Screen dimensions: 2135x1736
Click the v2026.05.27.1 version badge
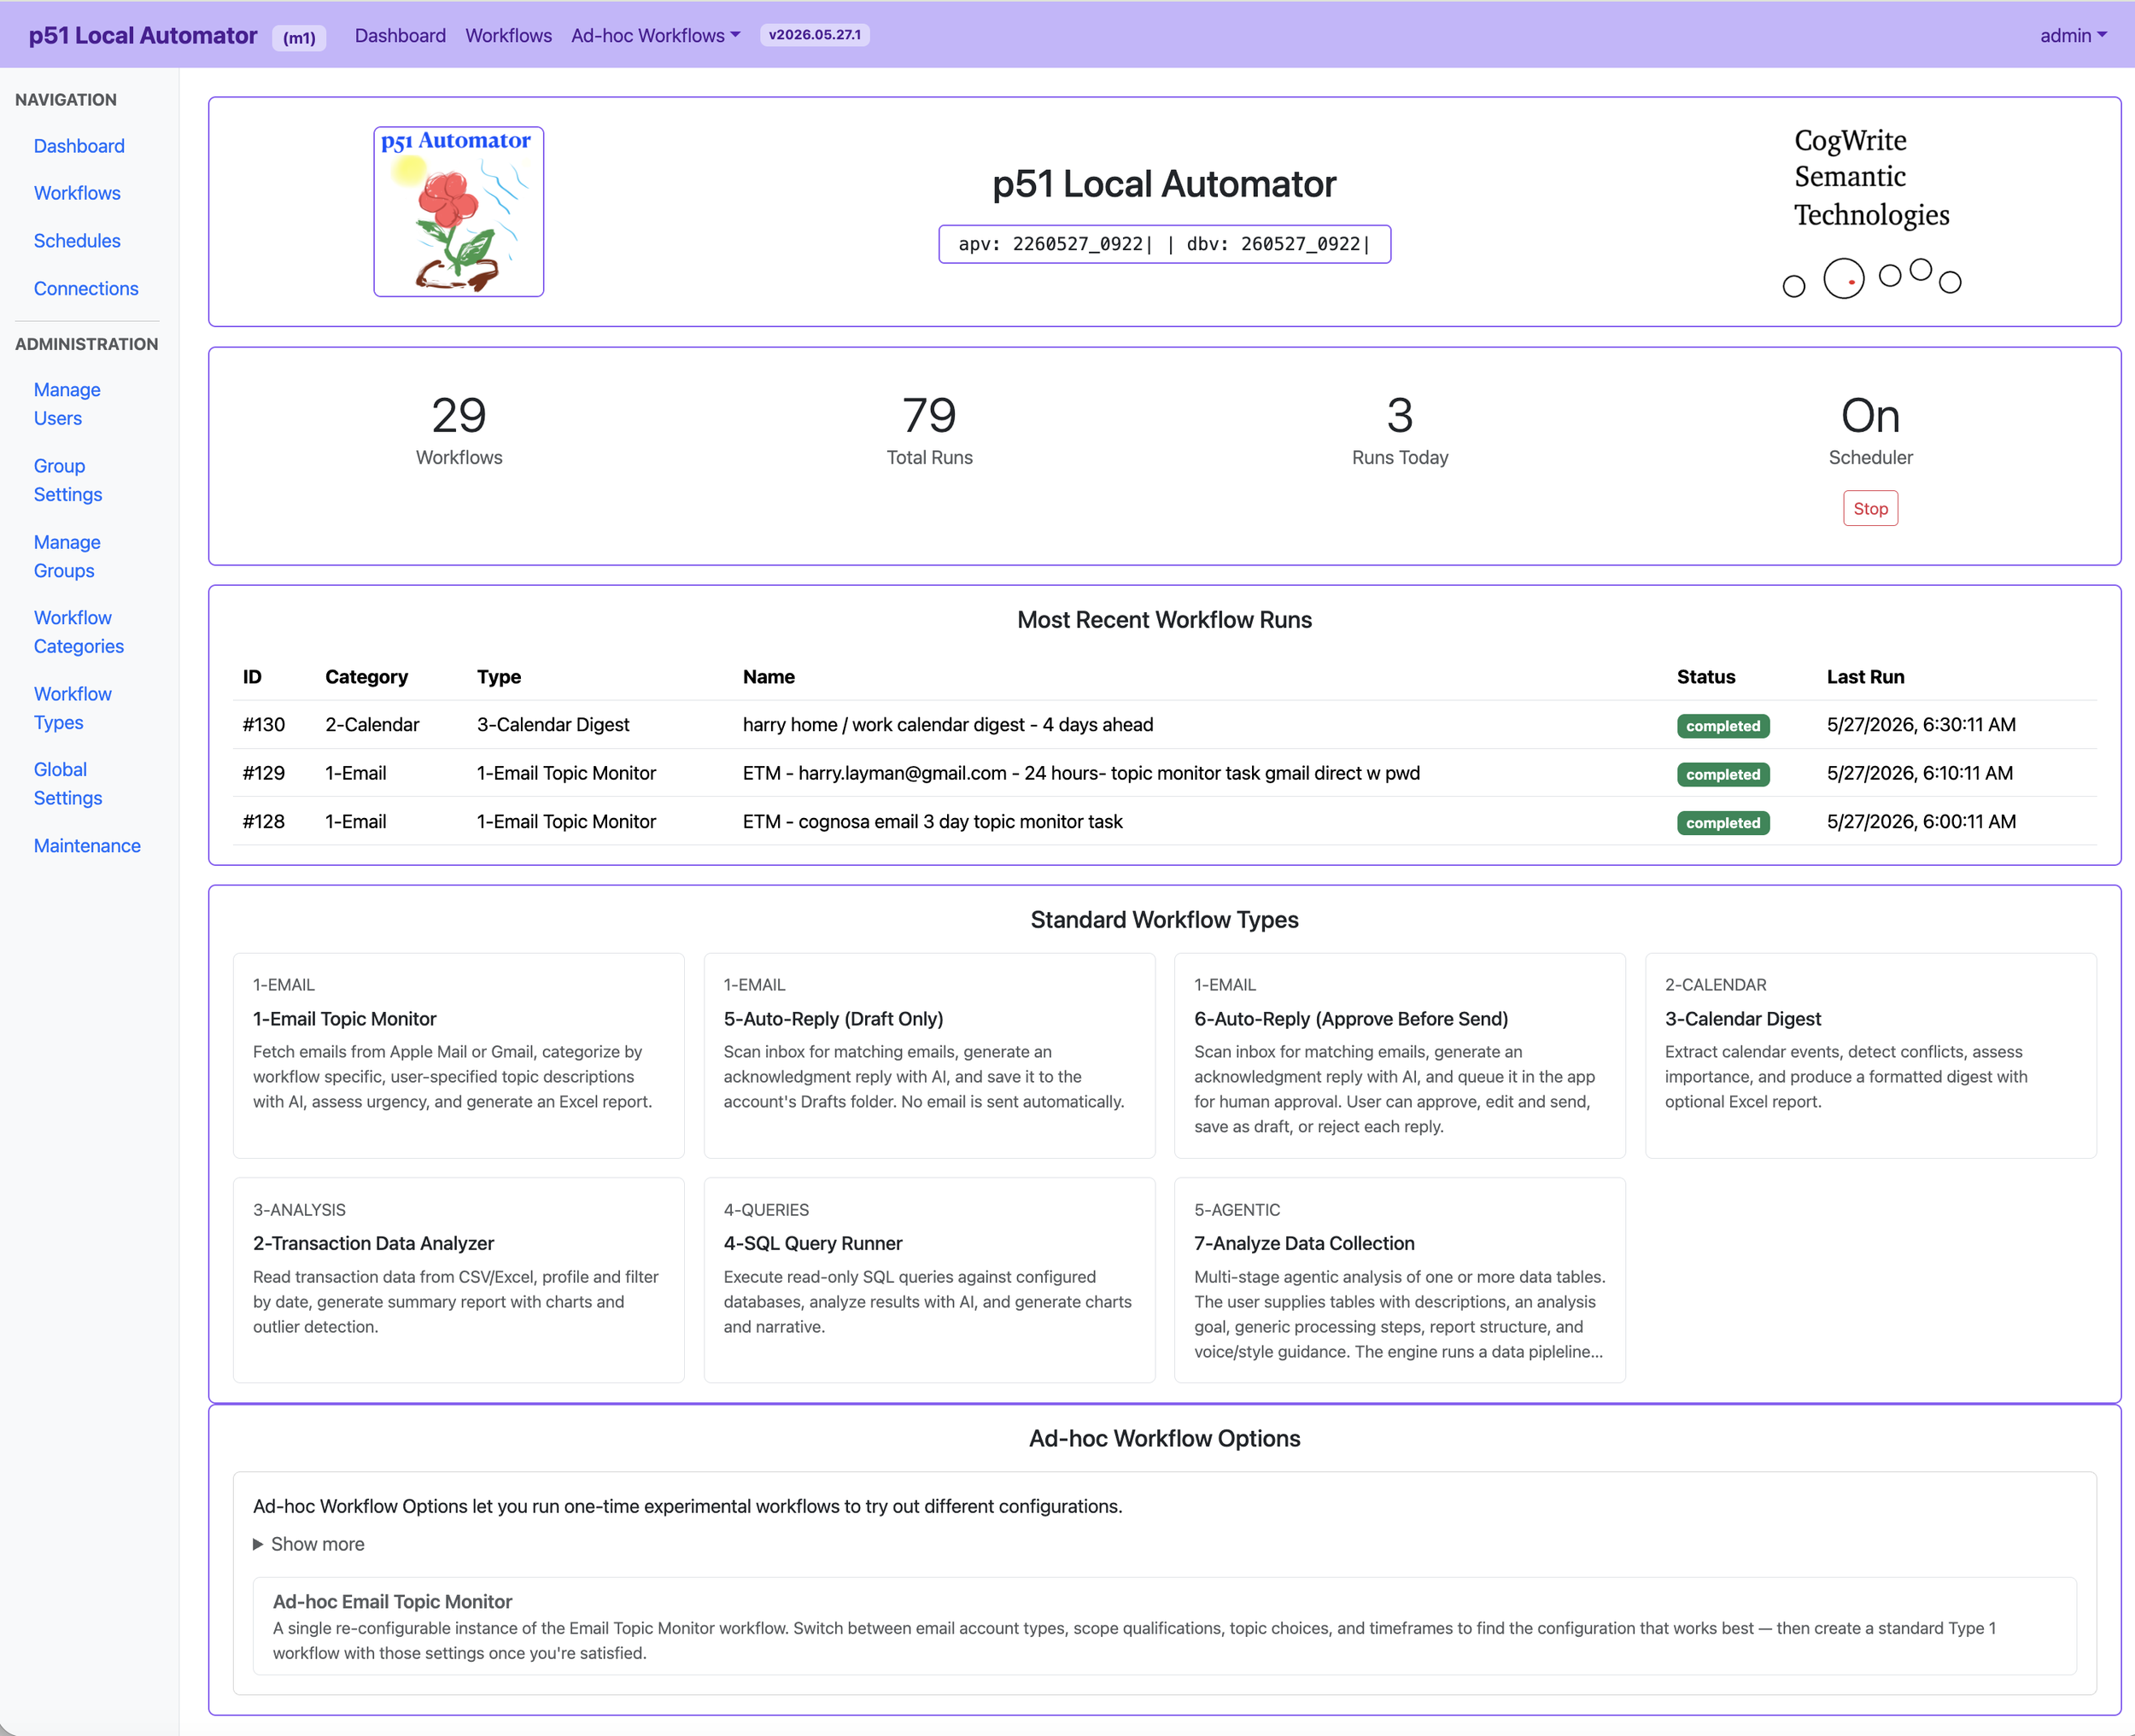[x=814, y=35]
